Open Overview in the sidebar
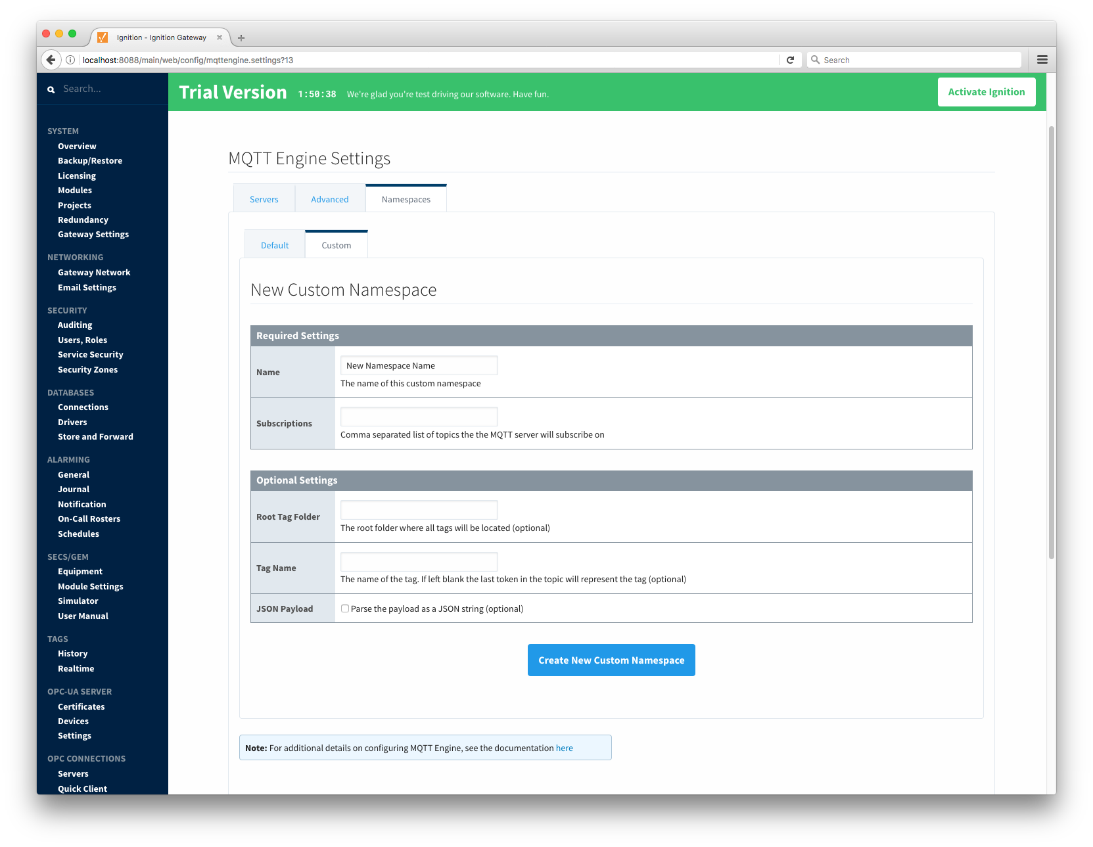 [x=77, y=146]
